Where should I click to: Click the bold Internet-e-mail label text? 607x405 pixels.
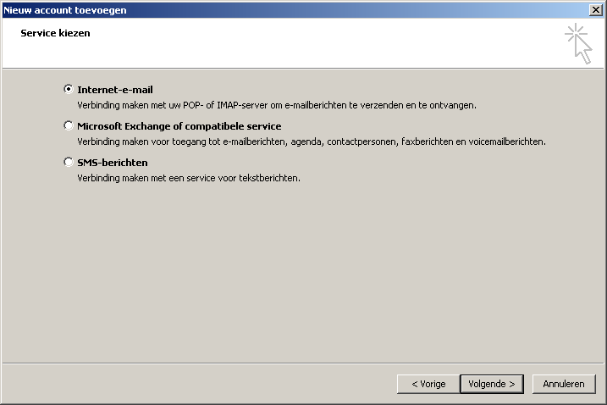(115, 89)
